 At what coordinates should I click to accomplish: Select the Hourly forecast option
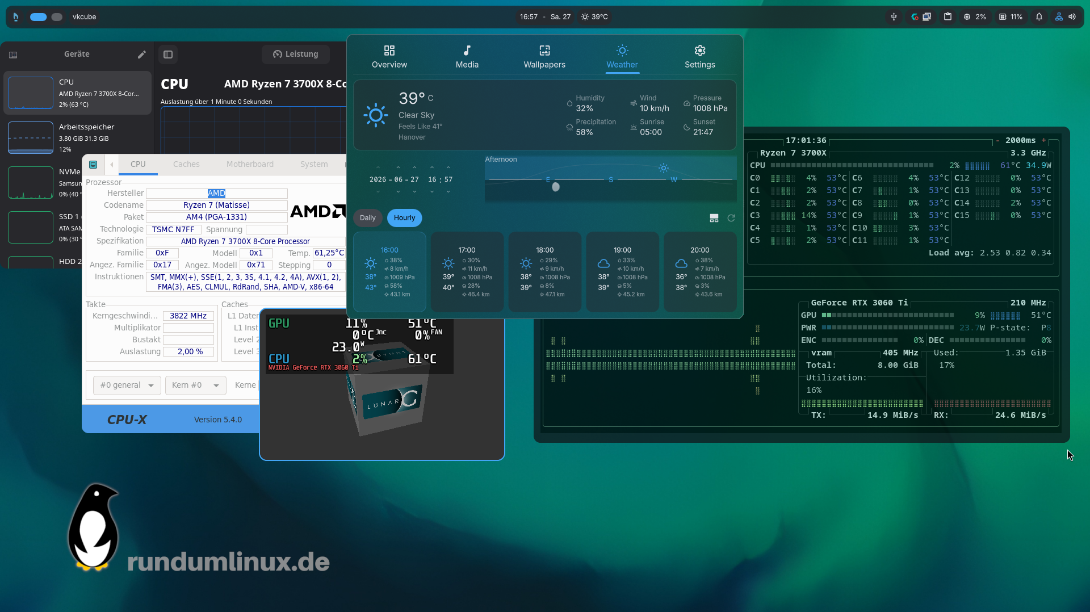[x=404, y=218]
